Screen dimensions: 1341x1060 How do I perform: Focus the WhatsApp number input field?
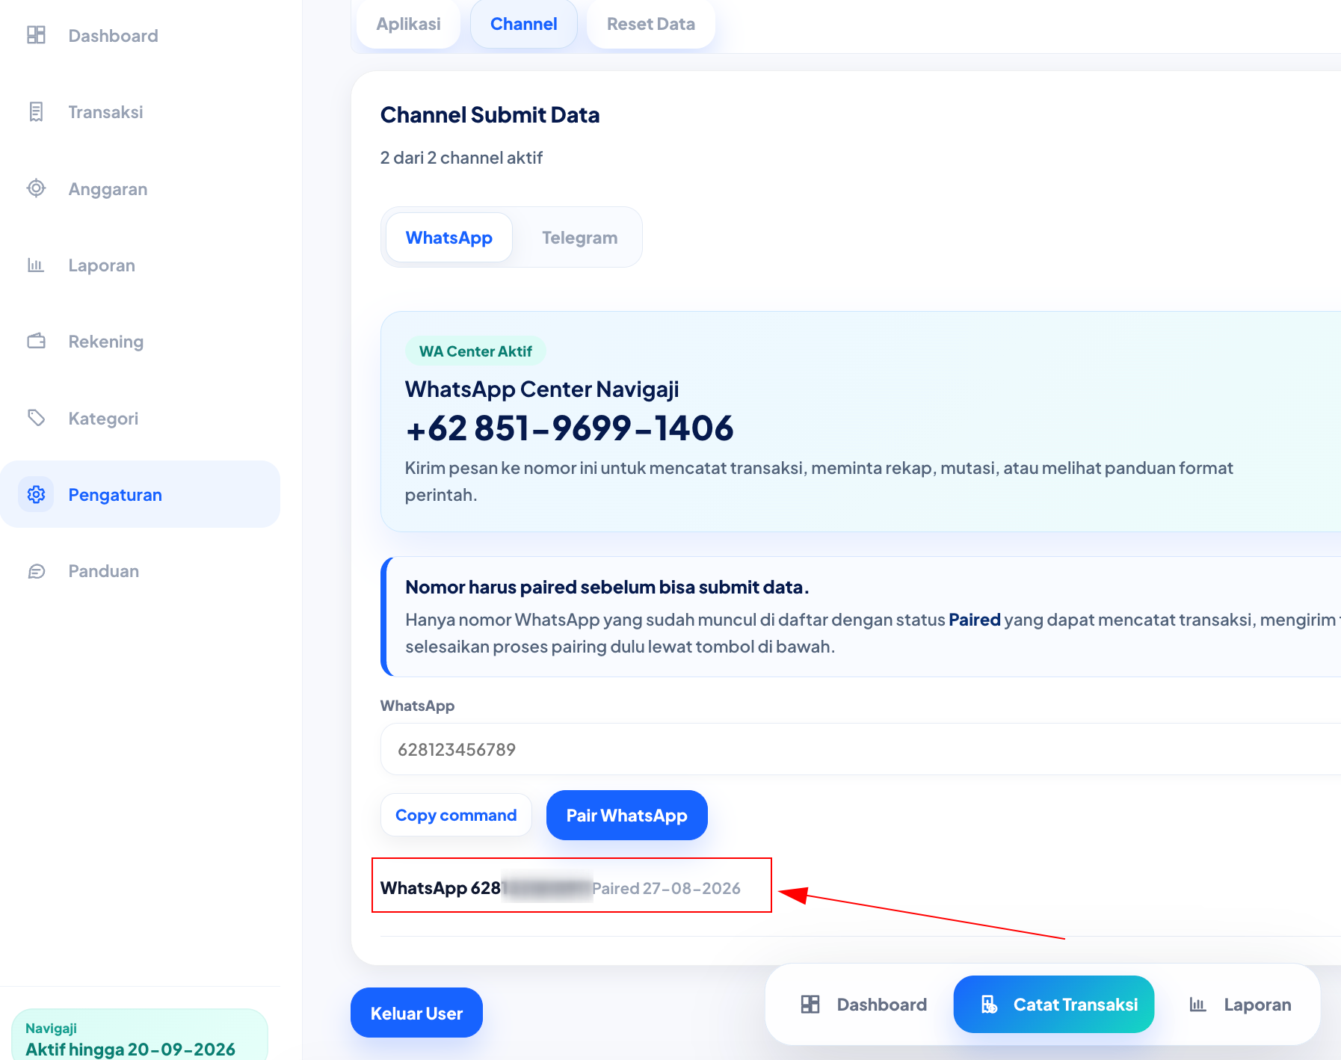coord(860,749)
